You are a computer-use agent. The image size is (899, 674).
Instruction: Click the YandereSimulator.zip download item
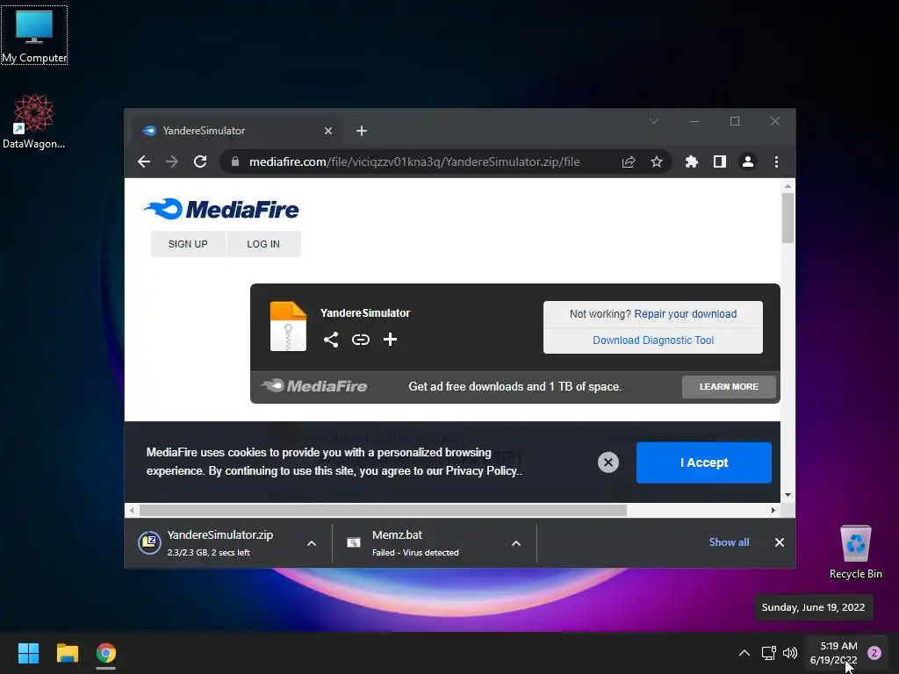tap(219, 542)
